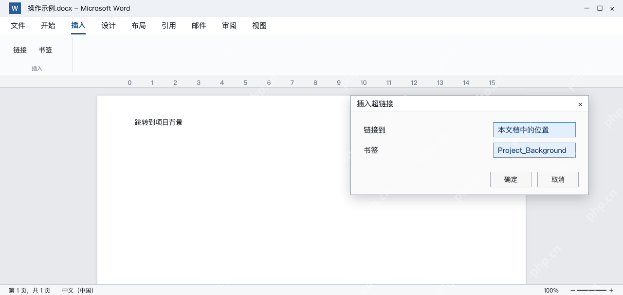Viewport: 623px width, 295px height.
Task: Switch to the 布局 tab
Action: pos(139,26)
